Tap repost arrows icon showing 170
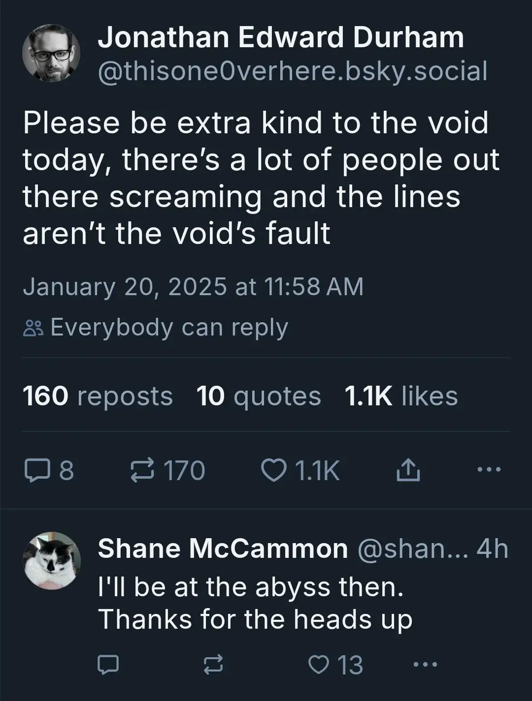 (142, 470)
